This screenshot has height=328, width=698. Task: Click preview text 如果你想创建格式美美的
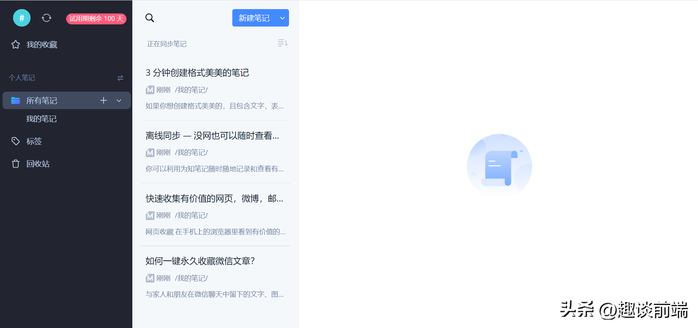tap(214, 106)
